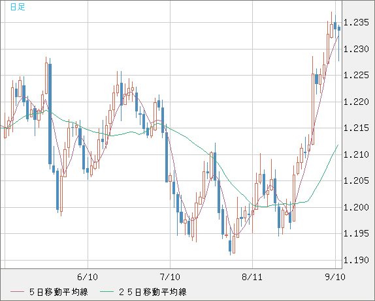Viewport: 375px width, 301px height.
Task: Click the 1.190 price axis label
Action: point(356,260)
